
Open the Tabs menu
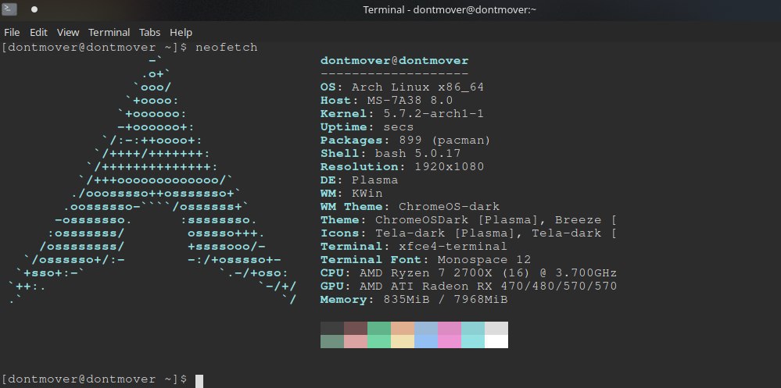(x=149, y=32)
